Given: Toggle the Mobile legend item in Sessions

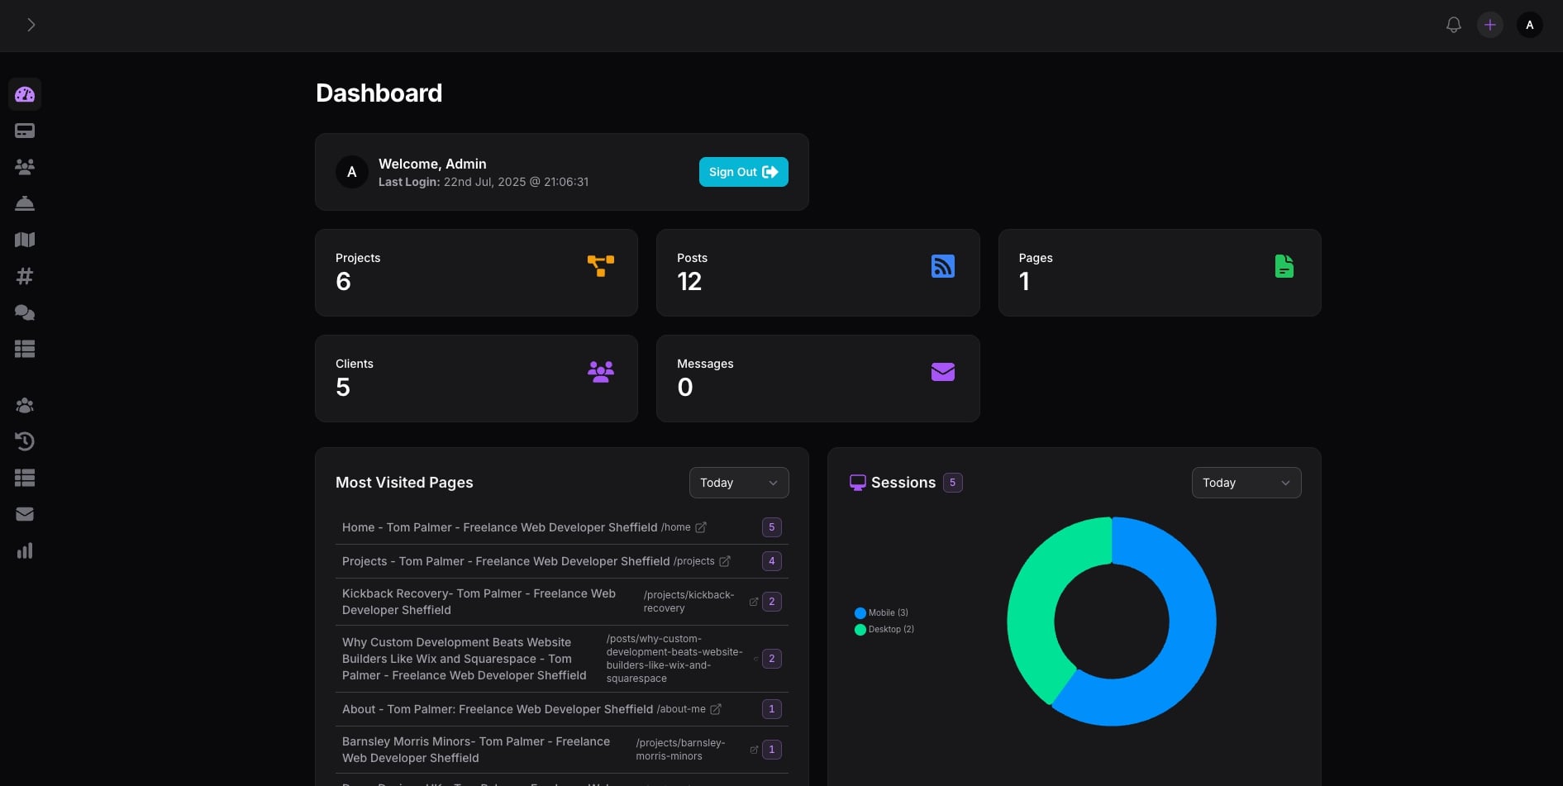Looking at the screenshot, I should click(881, 612).
